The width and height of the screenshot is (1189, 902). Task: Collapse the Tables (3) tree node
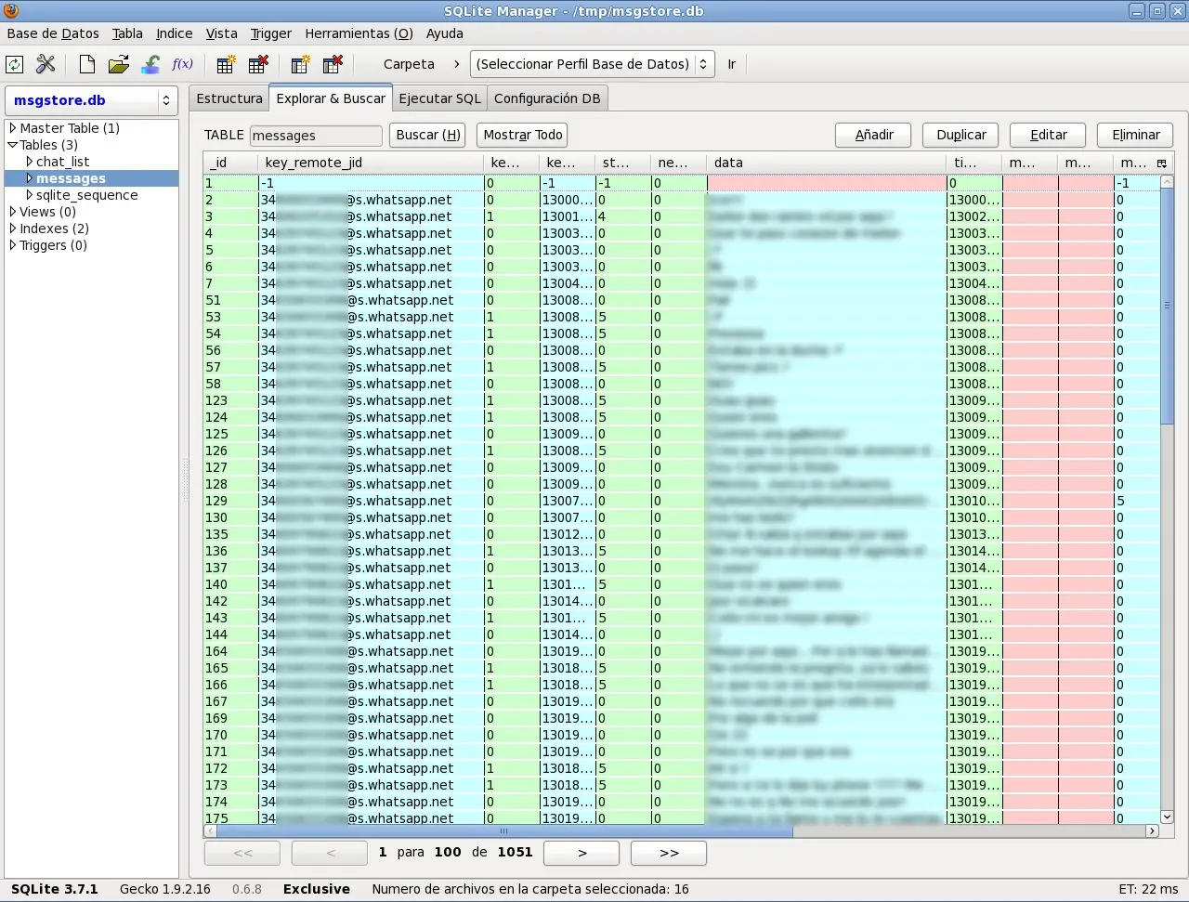coord(13,145)
